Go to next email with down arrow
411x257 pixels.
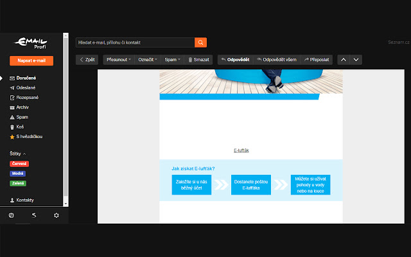(x=356, y=60)
